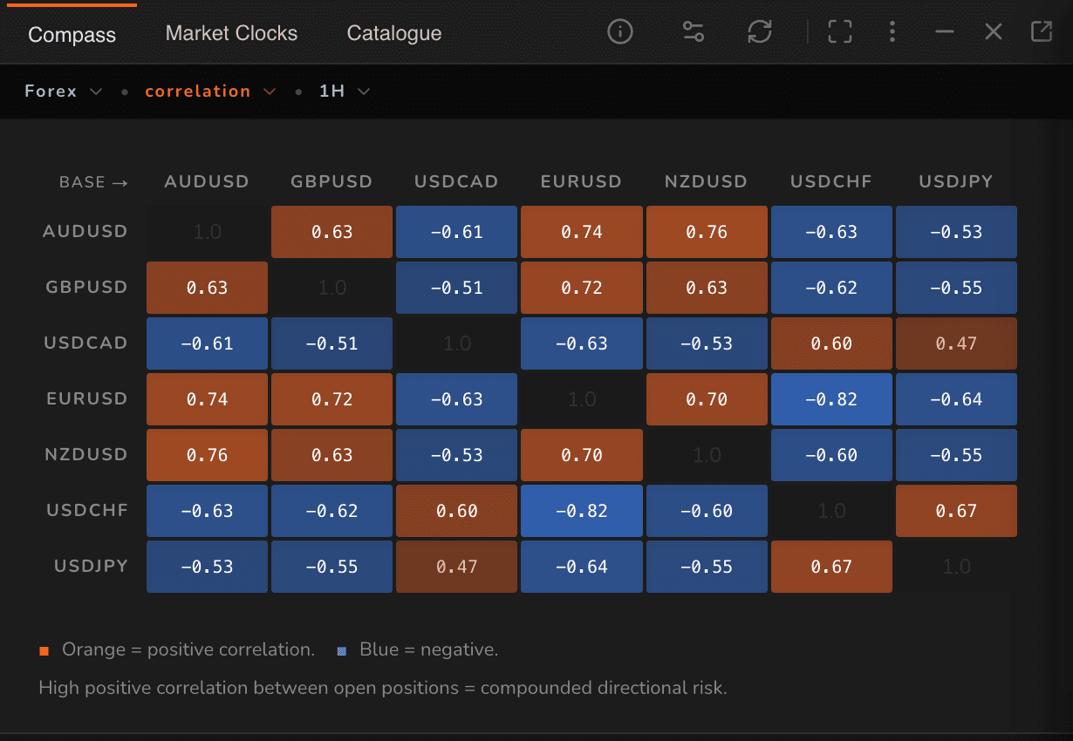The image size is (1073, 741).
Task: Click AUDUSD row, EURUSD column cell 0.74
Action: click(x=582, y=232)
